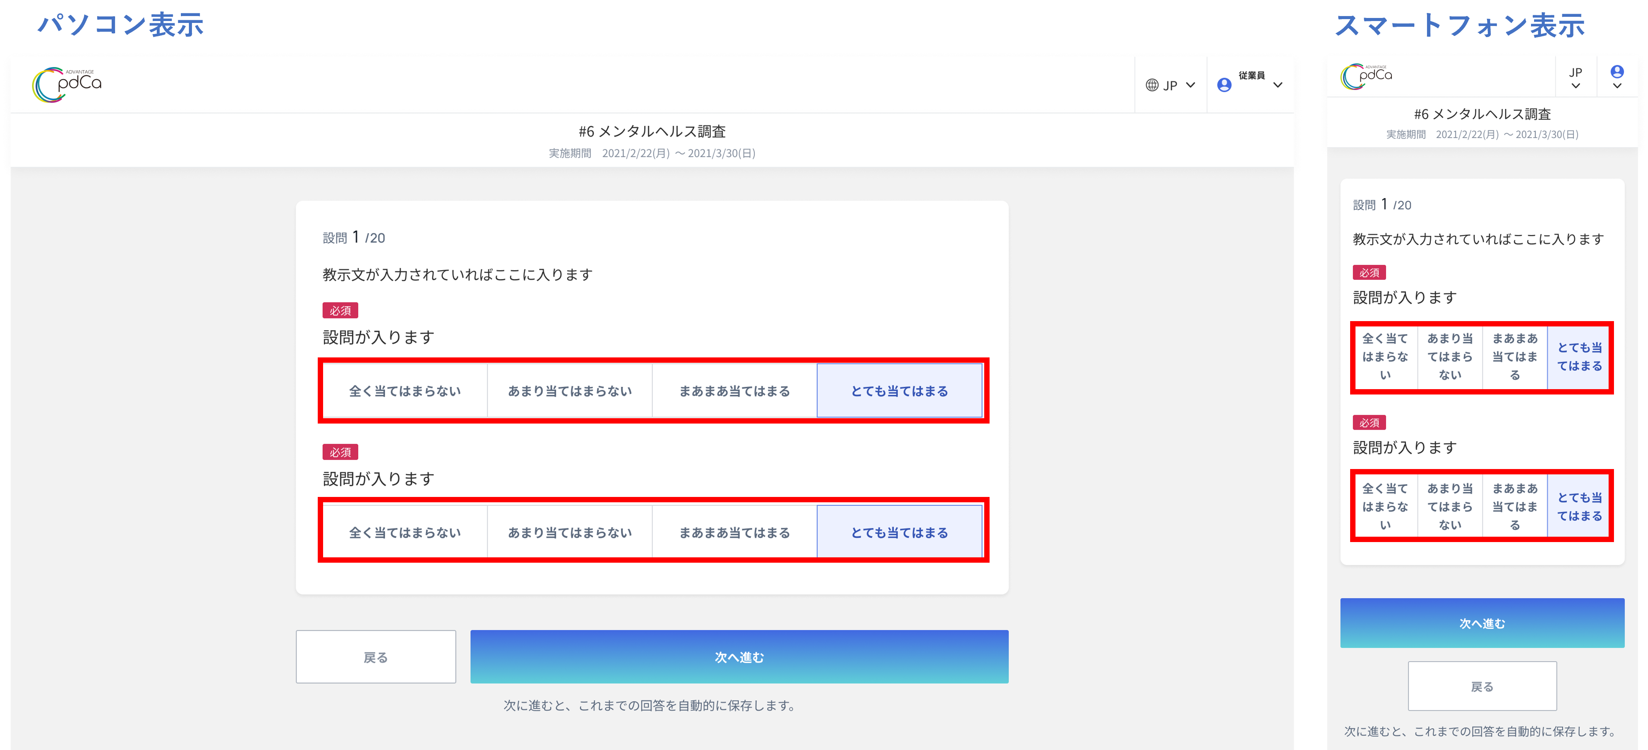Select まあまあ当てはまる for first question, desktop view
The width and height of the screenshot is (1648, 750).
735,391
